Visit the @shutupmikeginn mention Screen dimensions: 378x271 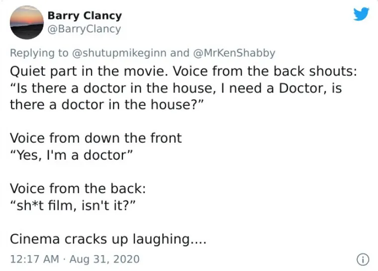pyautogui.click(x=119, y=53)
